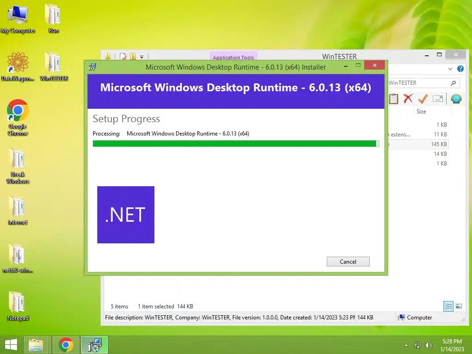The height and width of the screenshot is (354, 472).
Task: Show hidden system tray icons
Action: coord(407,345)
